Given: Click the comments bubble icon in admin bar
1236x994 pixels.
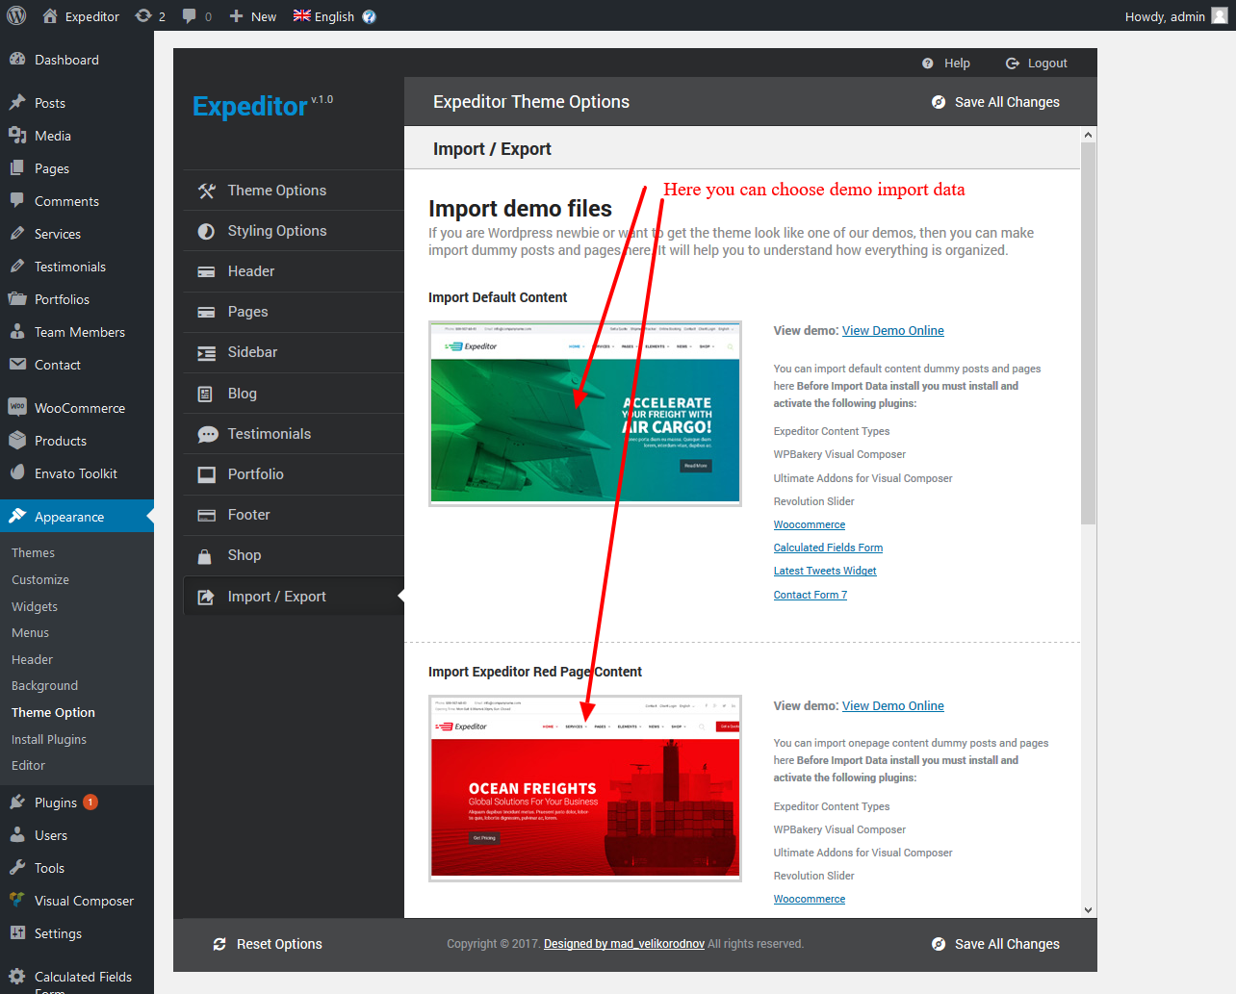Looking at the screenshot, I should tap(190, 15).
